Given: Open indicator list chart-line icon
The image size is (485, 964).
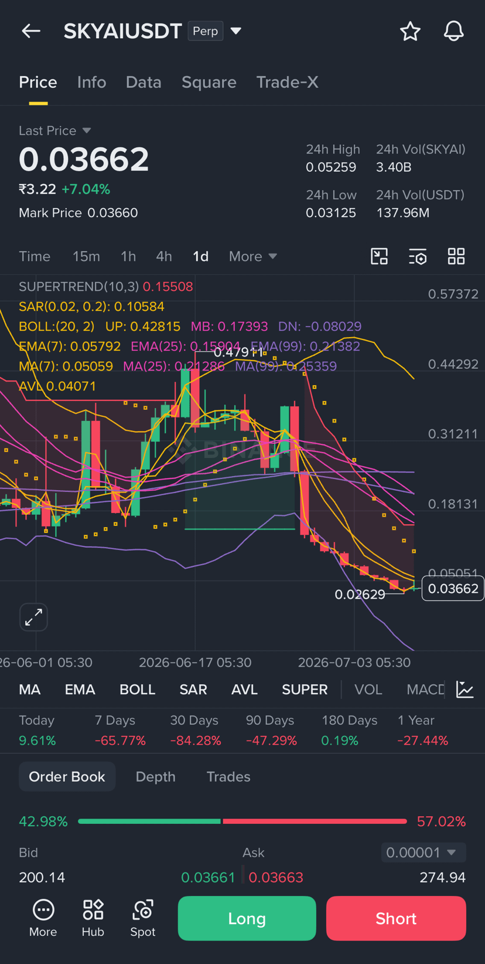Looking at the screenshot, I should pos(465,690).
